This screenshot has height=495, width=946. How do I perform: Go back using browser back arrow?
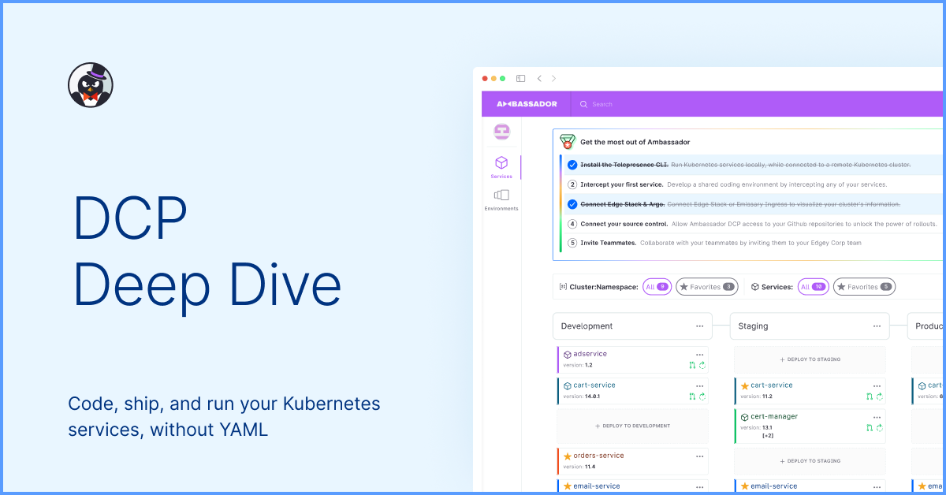[x=539, y=78]
